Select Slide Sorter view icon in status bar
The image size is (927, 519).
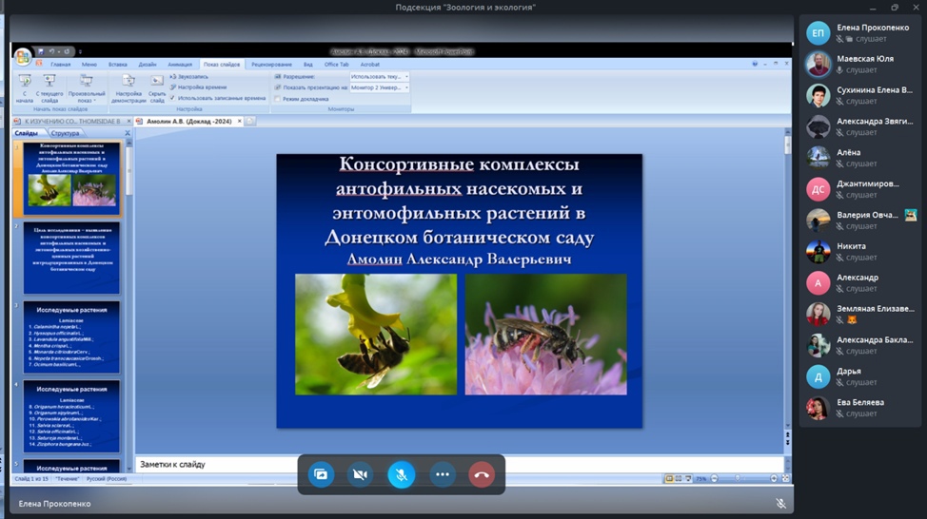(x=678, y=479)
